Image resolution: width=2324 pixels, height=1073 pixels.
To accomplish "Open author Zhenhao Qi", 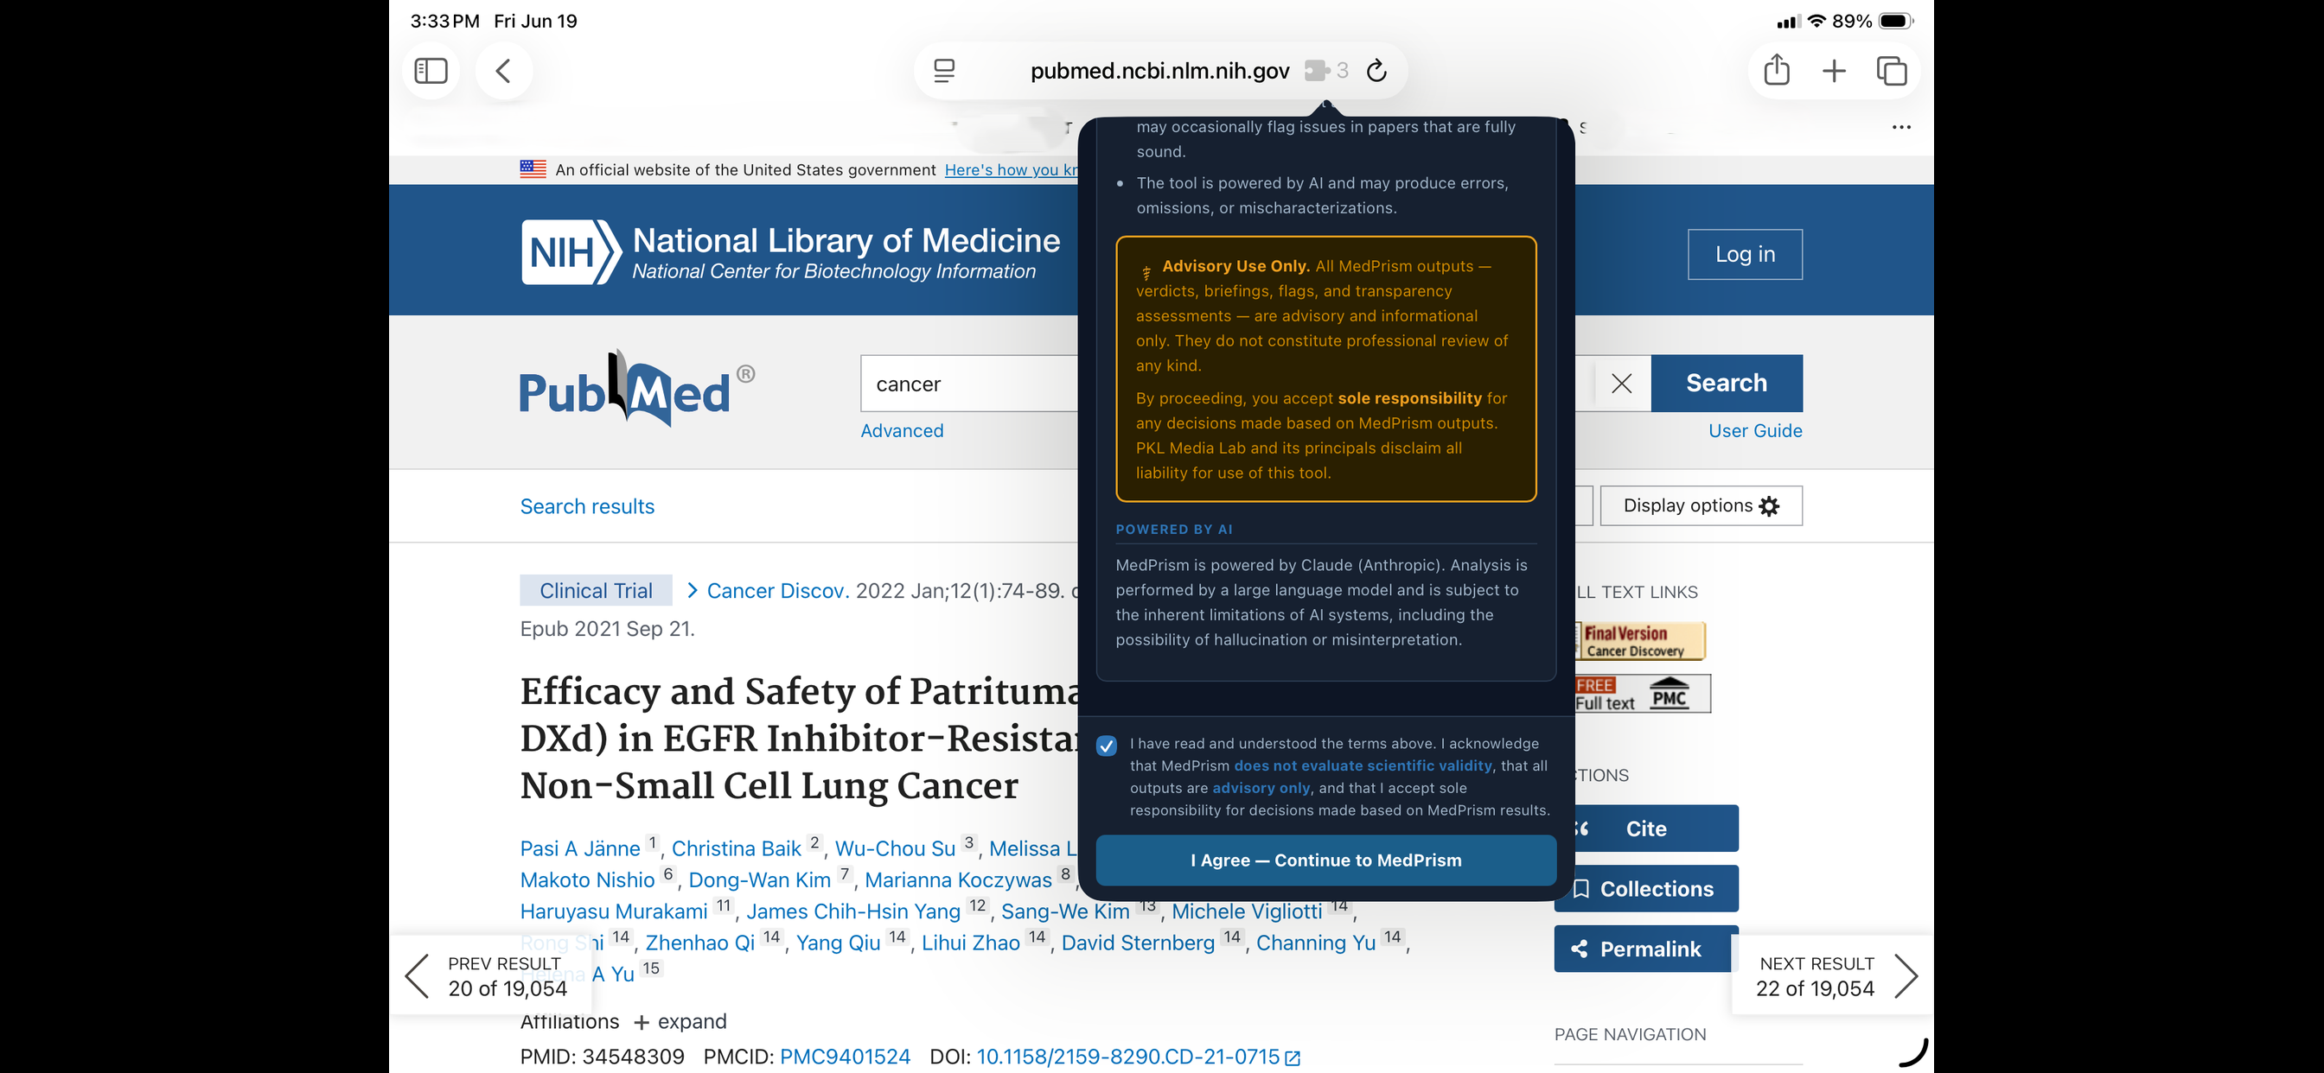I will (700, 943).
